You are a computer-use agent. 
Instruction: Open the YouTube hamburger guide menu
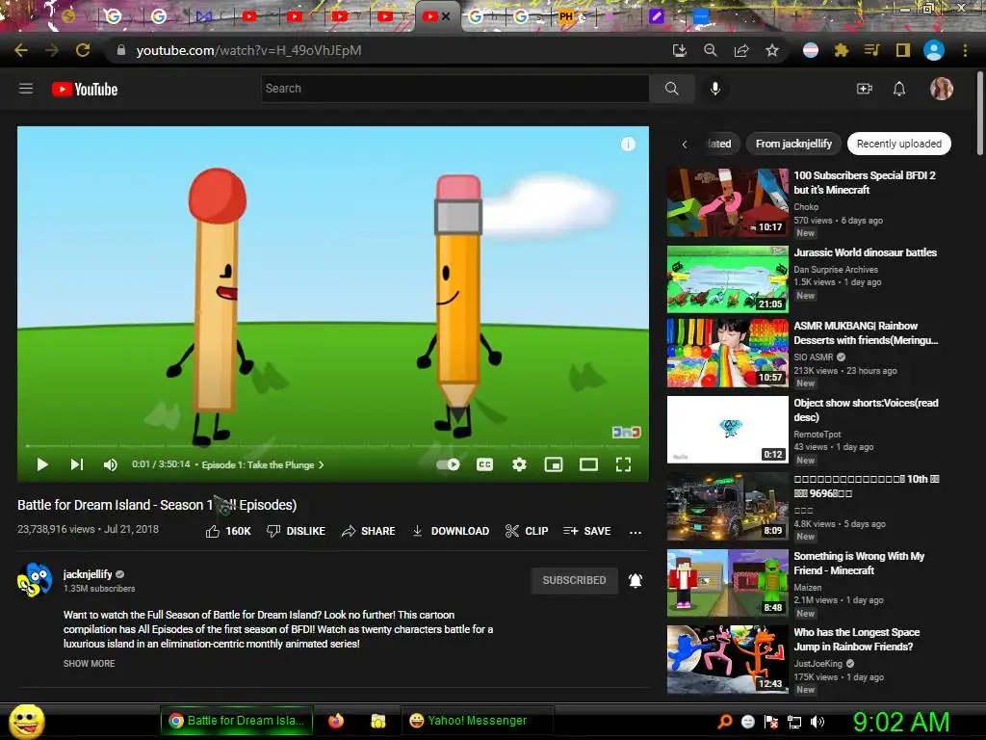[x=26, y=89]
